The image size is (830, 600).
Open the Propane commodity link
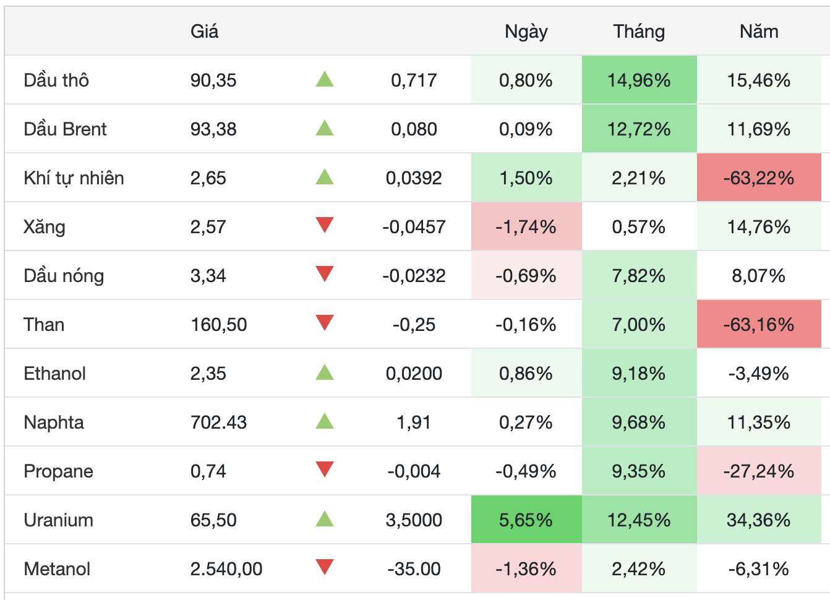point(58,471)
